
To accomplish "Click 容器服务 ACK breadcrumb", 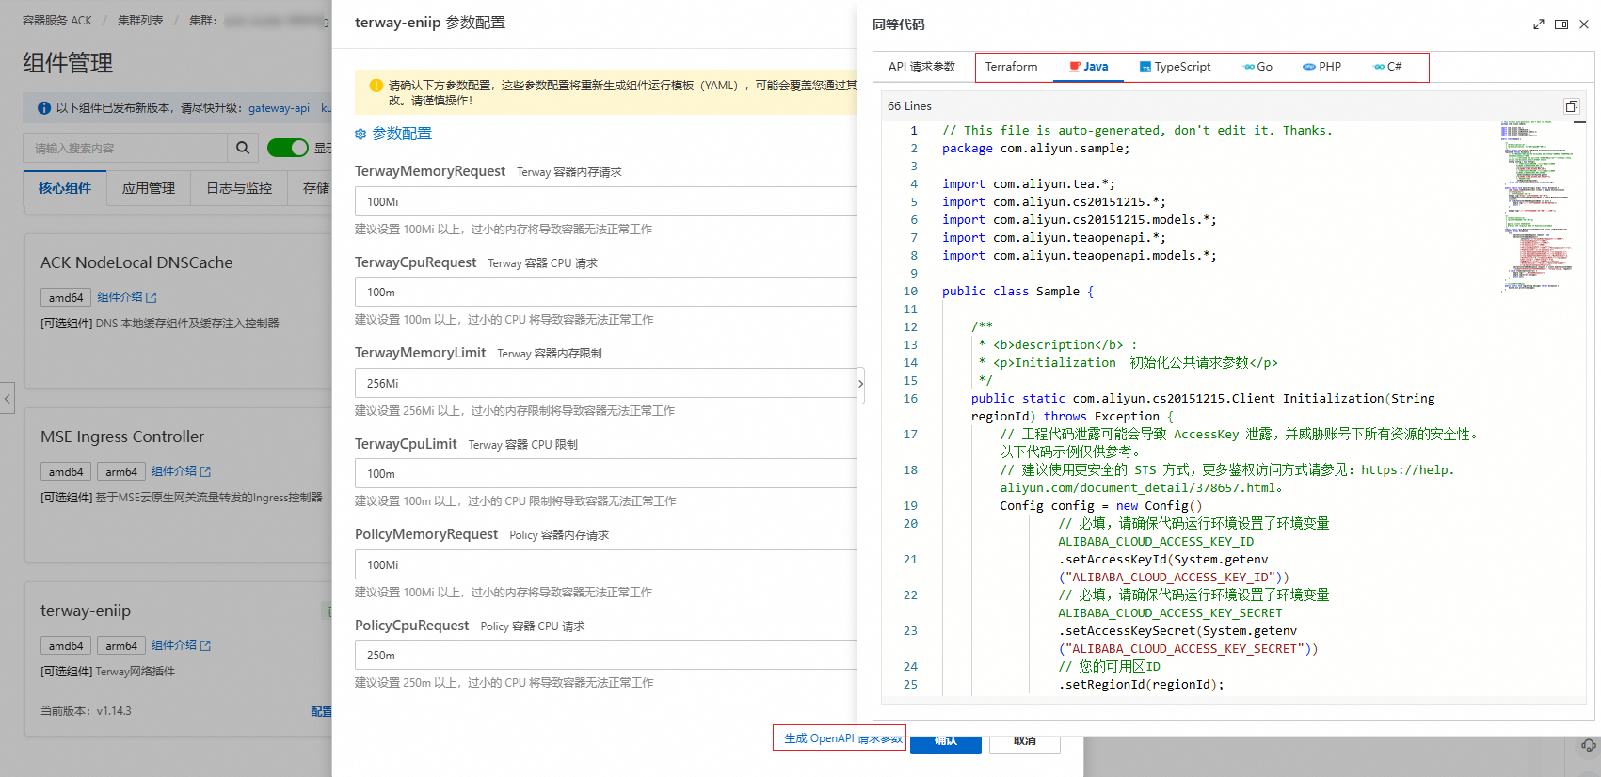I will [x=57, y=20].
